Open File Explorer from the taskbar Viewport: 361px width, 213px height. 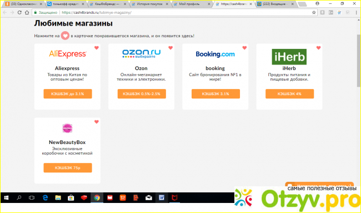58,198
